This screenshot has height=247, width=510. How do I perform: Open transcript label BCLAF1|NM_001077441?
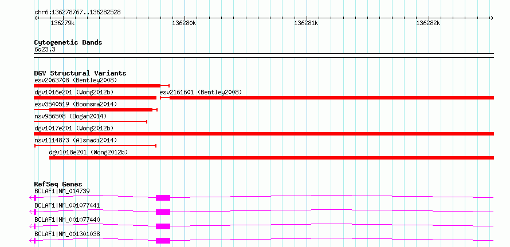point(67,205)
